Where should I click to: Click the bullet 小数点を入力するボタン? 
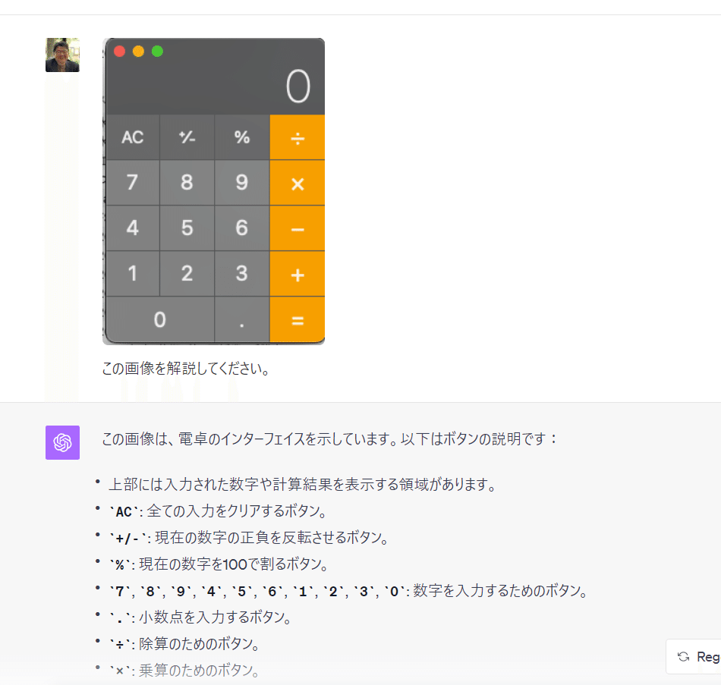[200, 617]
